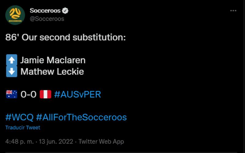Image resolution: width=245 pixels, height=153 pixels.
Task: Click the name Jamie Maclaren
Action: coord(53,60)
